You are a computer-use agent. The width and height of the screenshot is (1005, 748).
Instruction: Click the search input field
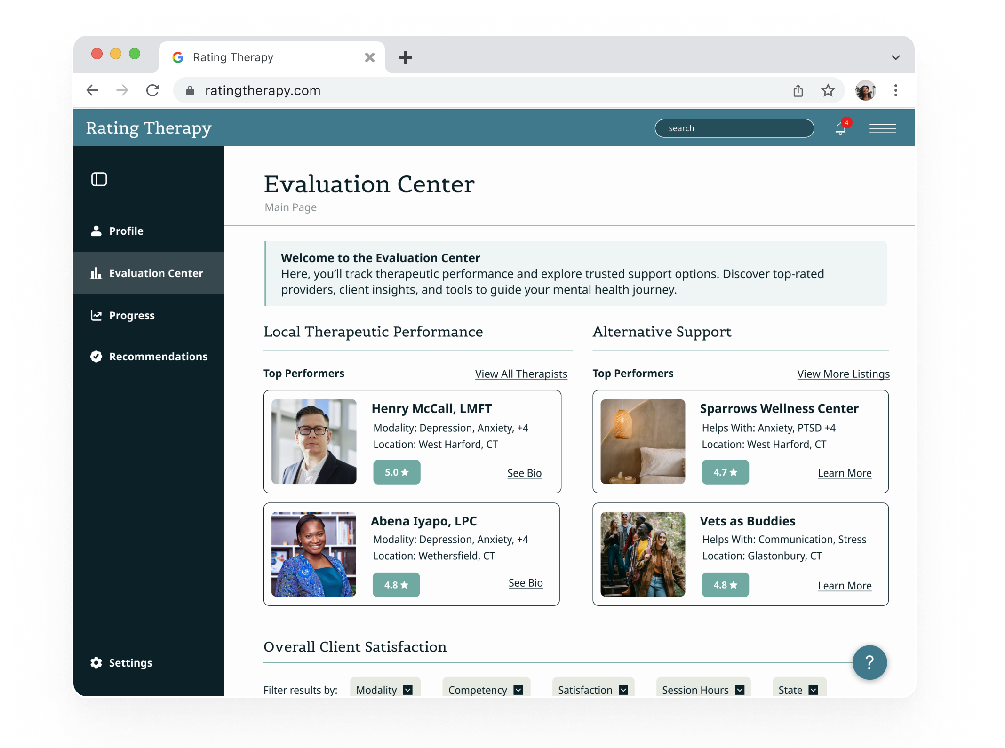click(734, 128)
